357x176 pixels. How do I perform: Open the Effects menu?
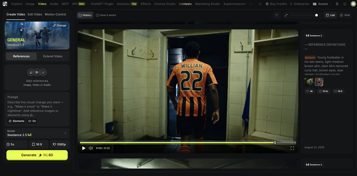[146, 4]
